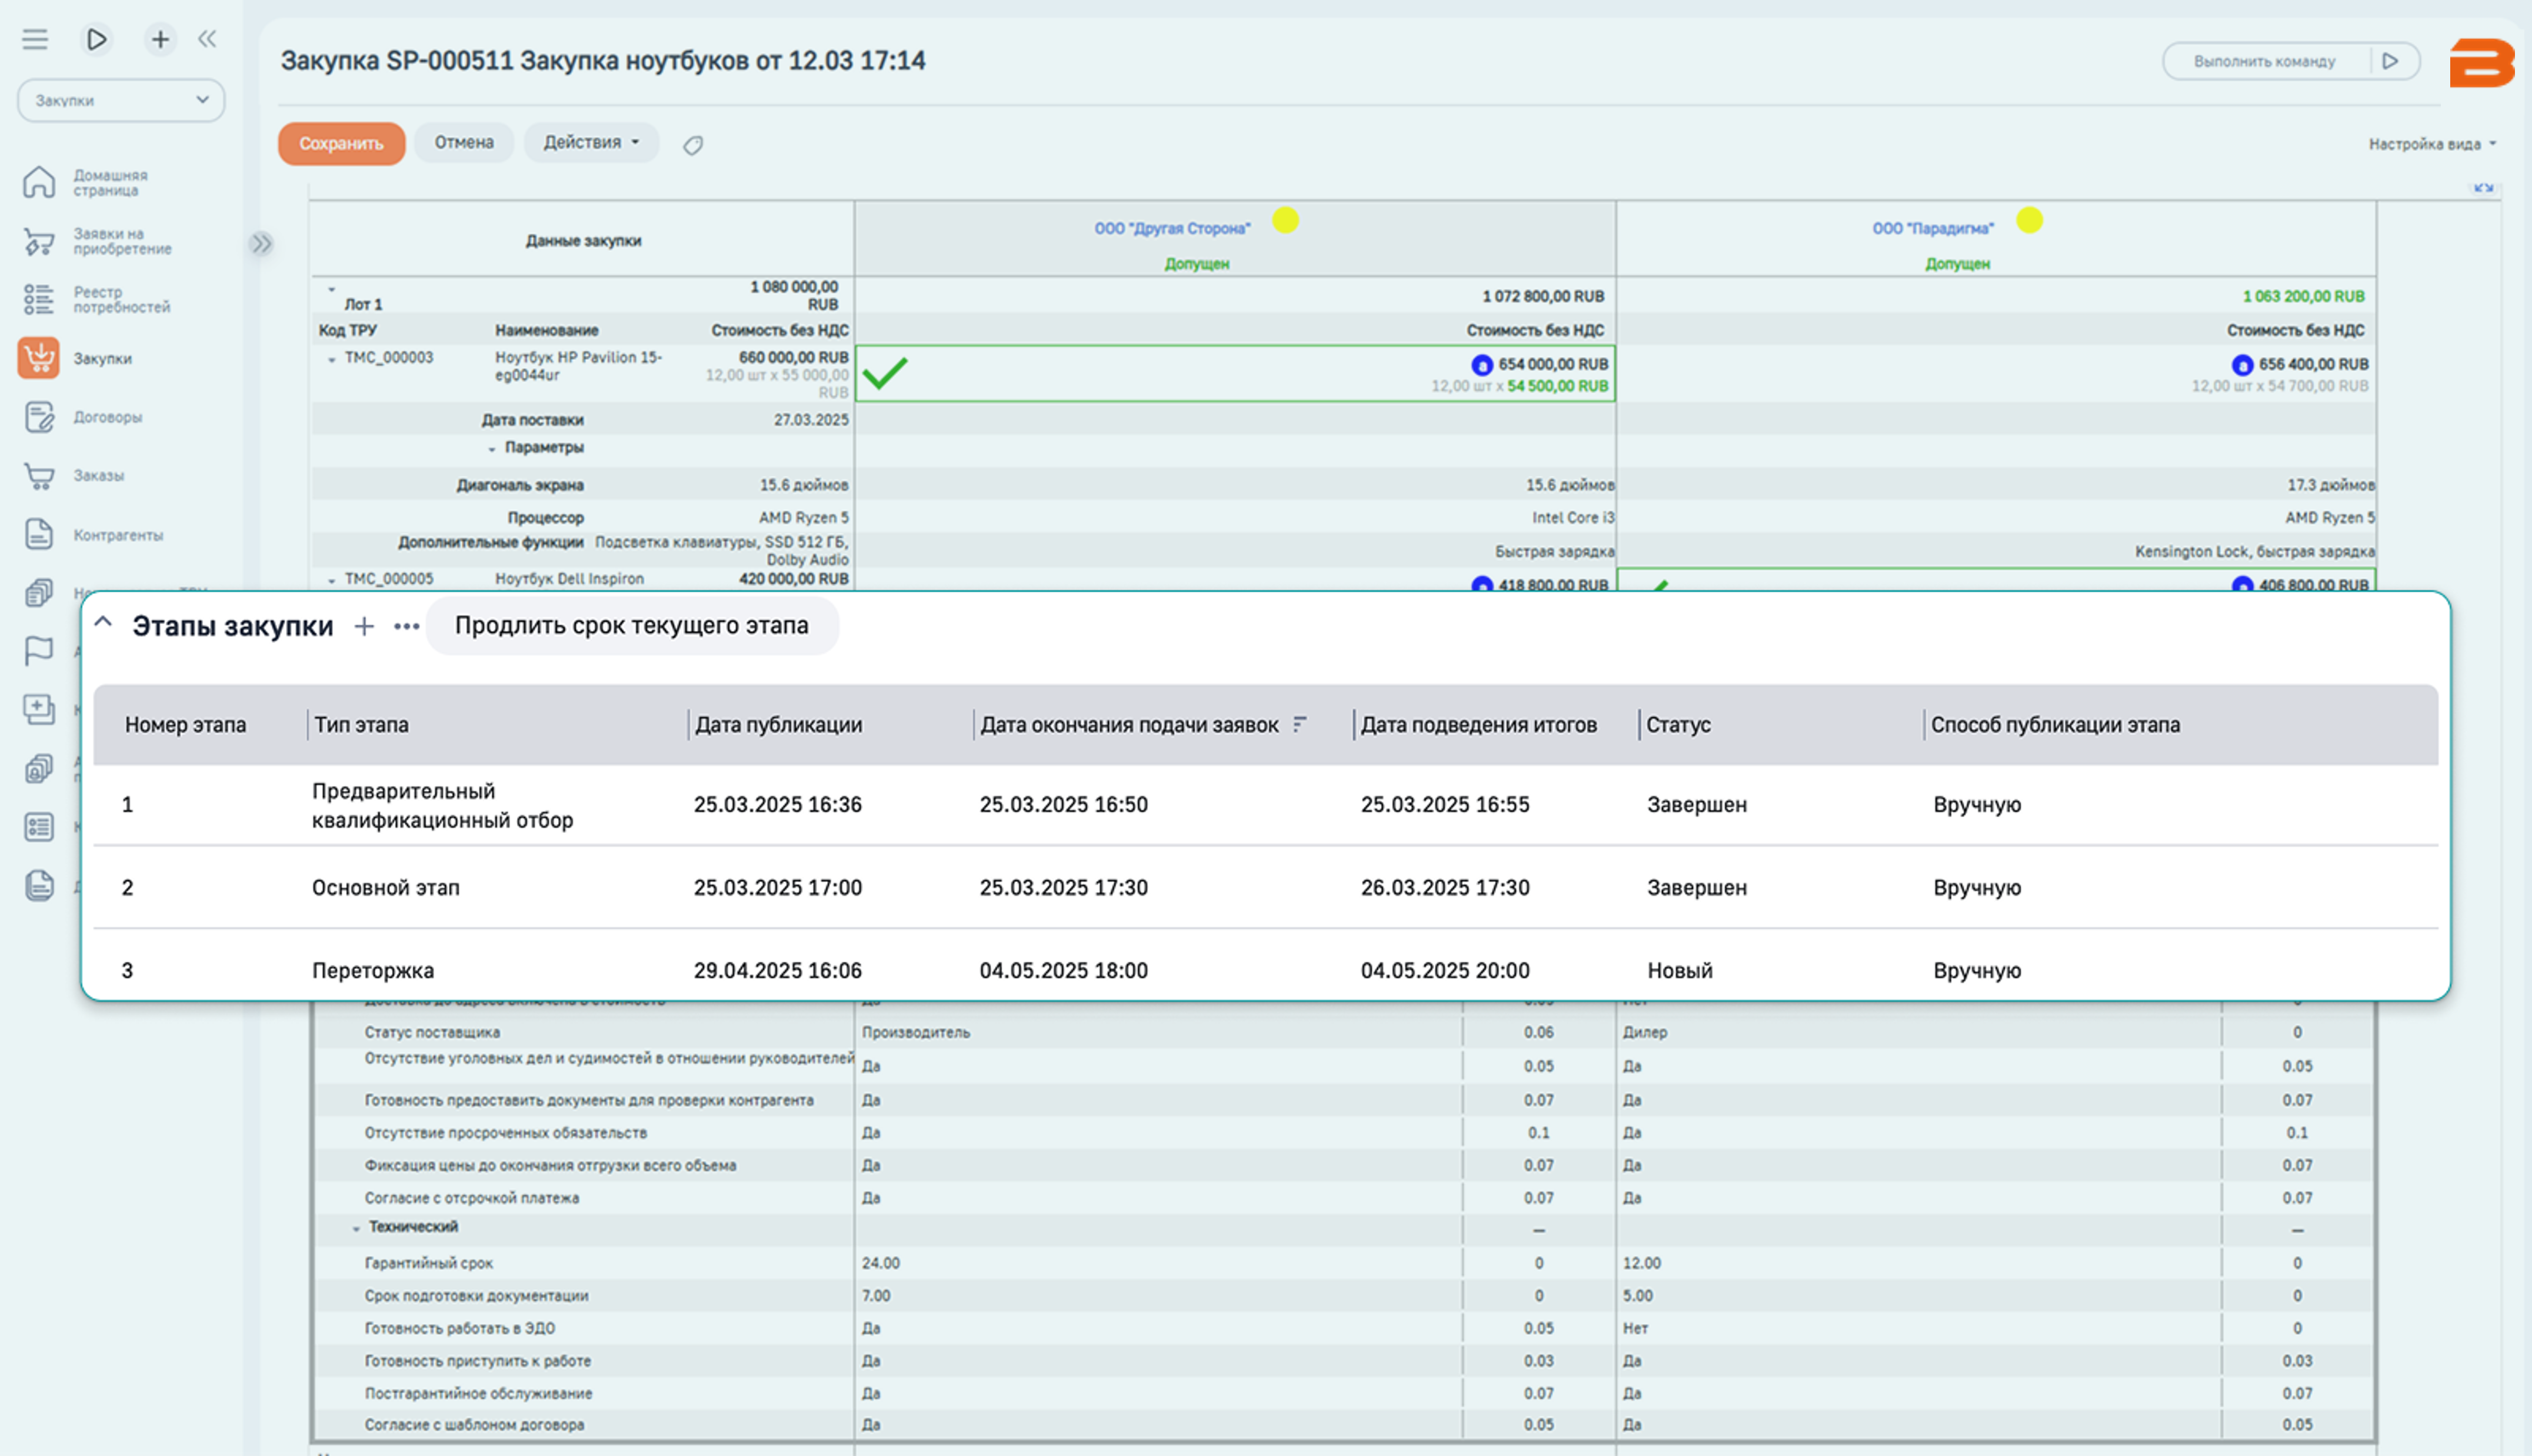The width and height of the screenshot is (2532, 1456).
Task: Collapse the Технический criteria group
Action: pyautogui.click(x=356, y=1228)
